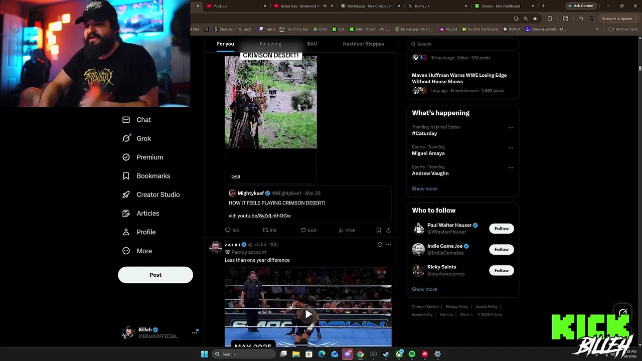Like the post with 6.6K likes
The image size is (642, 361).
(x=308, y=230)
